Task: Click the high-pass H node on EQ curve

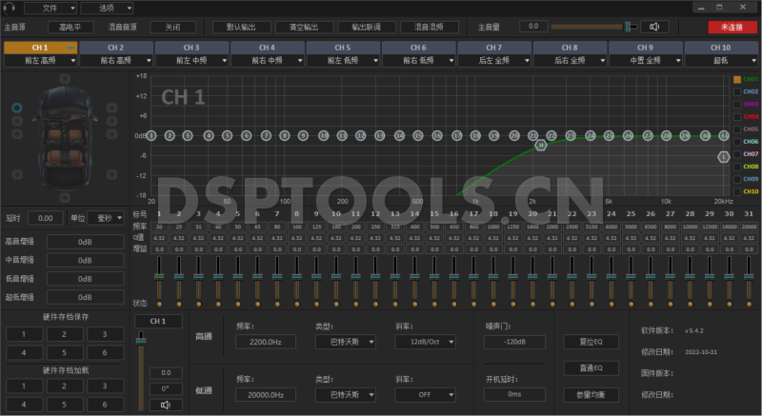Action: point(541,145)
